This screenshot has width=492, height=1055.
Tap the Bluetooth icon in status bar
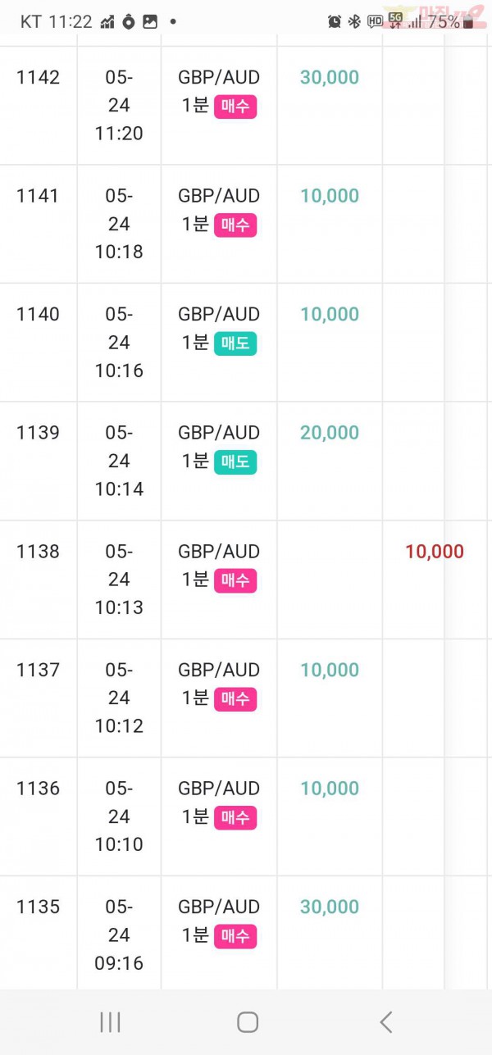[x=354, y=22]
